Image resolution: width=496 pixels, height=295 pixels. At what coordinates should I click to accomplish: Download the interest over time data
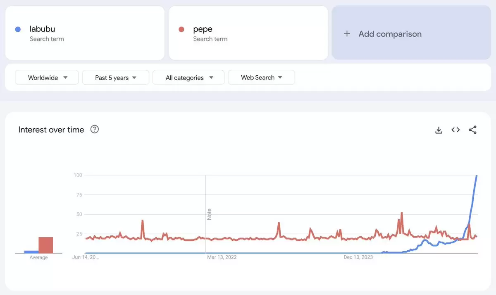tap(439, 130)
